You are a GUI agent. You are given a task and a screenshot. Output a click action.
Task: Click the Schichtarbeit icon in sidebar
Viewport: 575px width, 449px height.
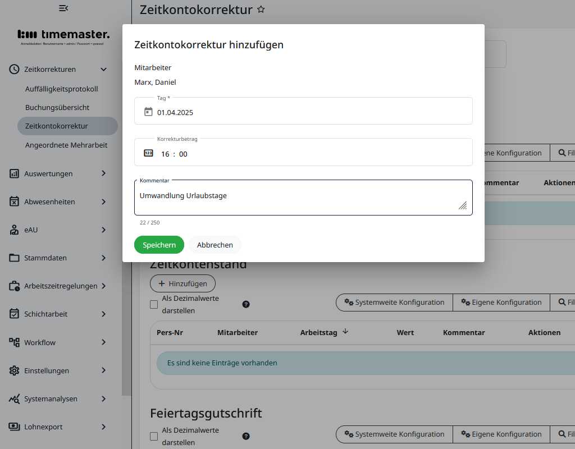coord(14,314)
